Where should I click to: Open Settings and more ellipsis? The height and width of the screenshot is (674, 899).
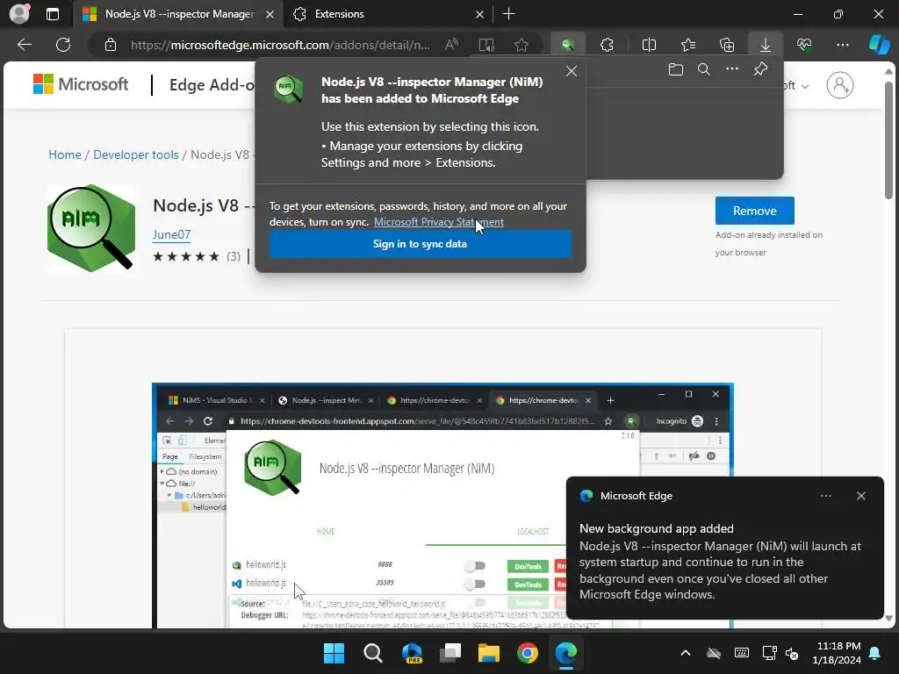843,45
